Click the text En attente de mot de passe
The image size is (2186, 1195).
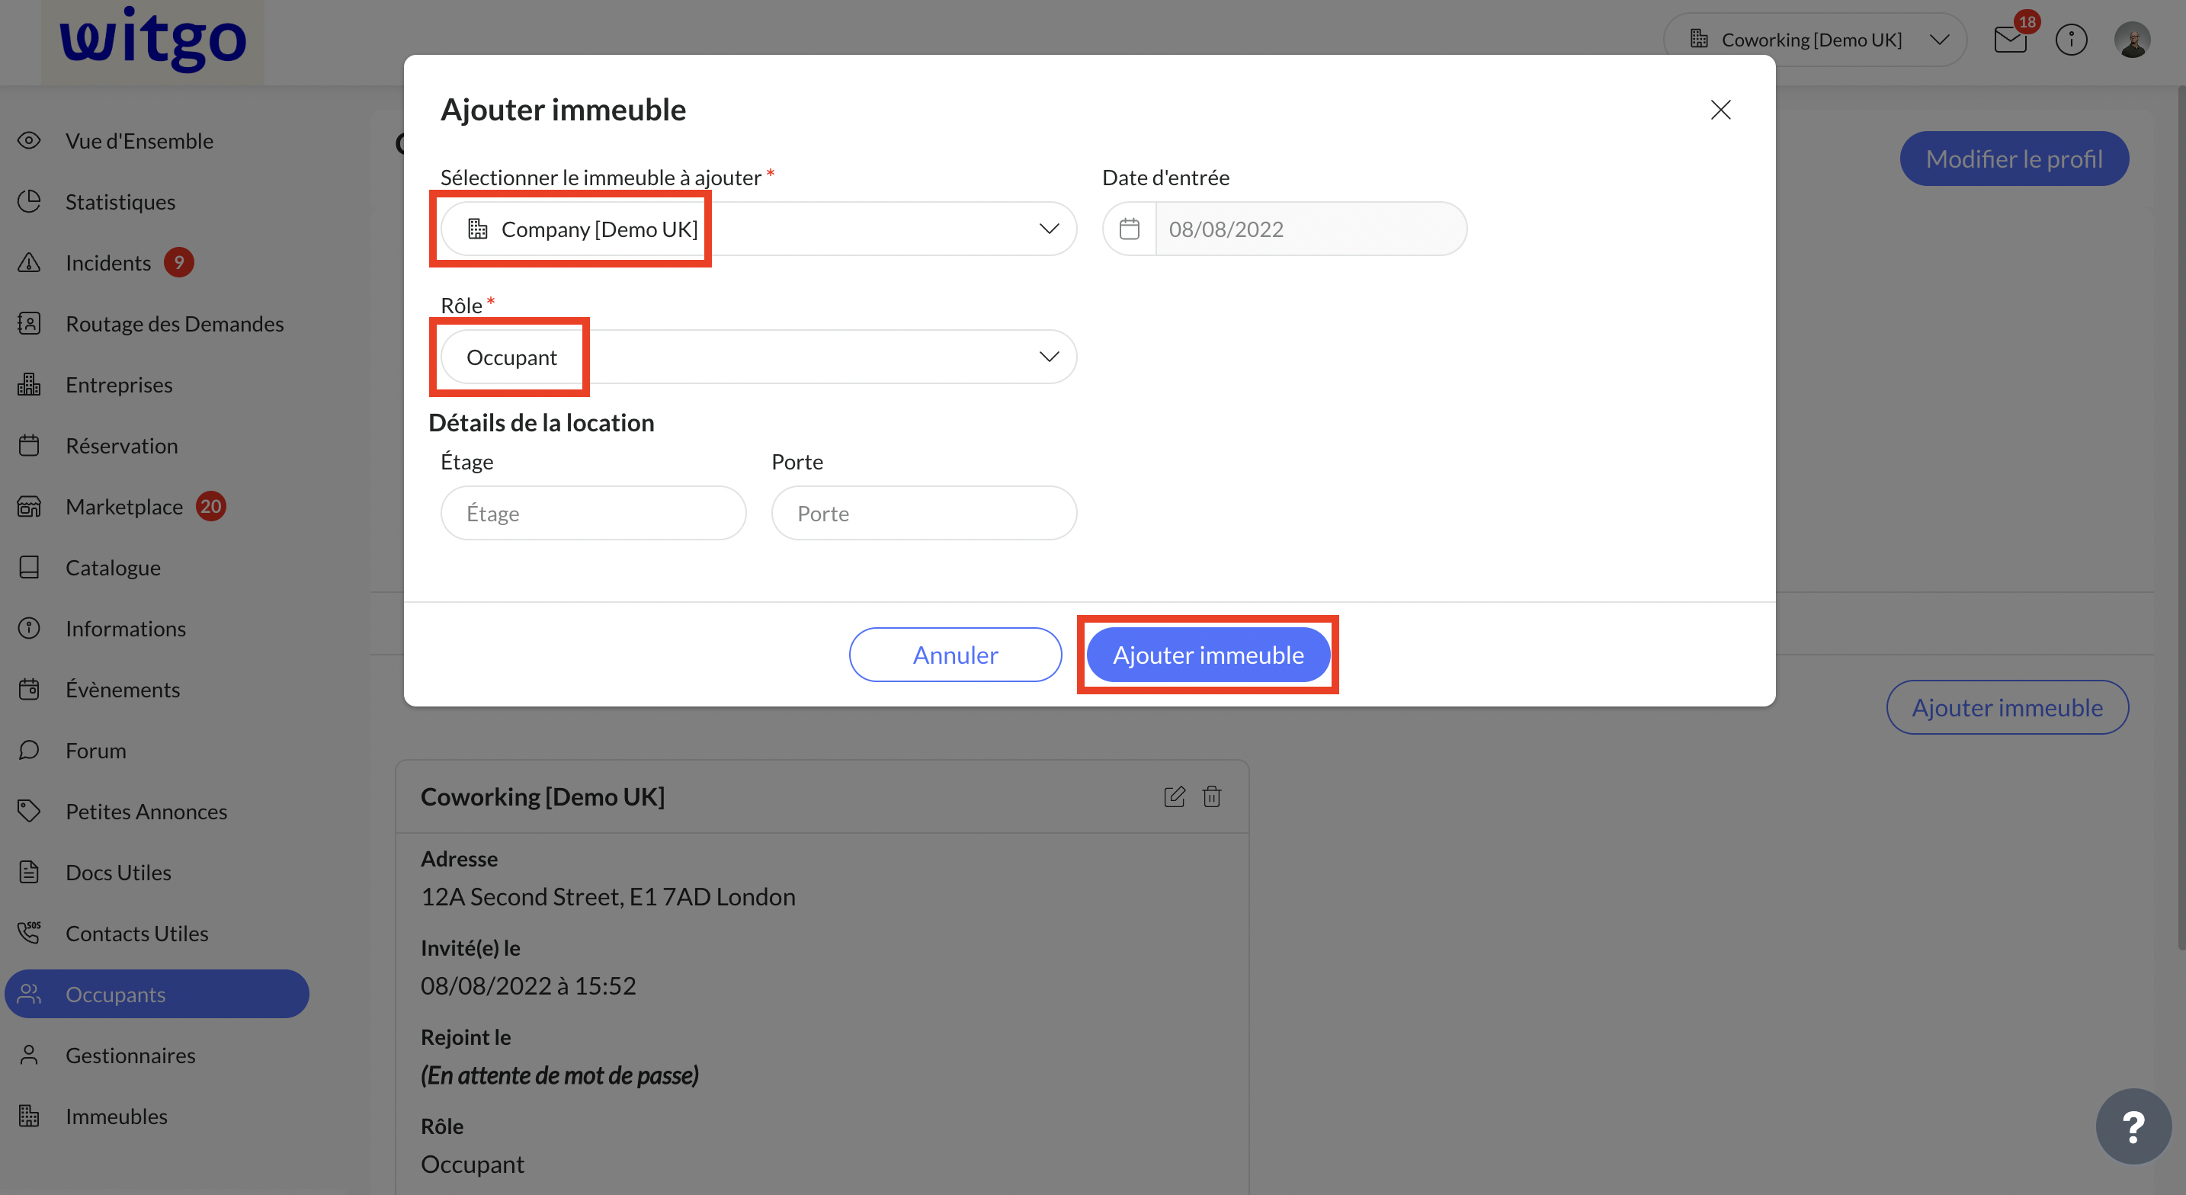click(x=560, y=1075)
